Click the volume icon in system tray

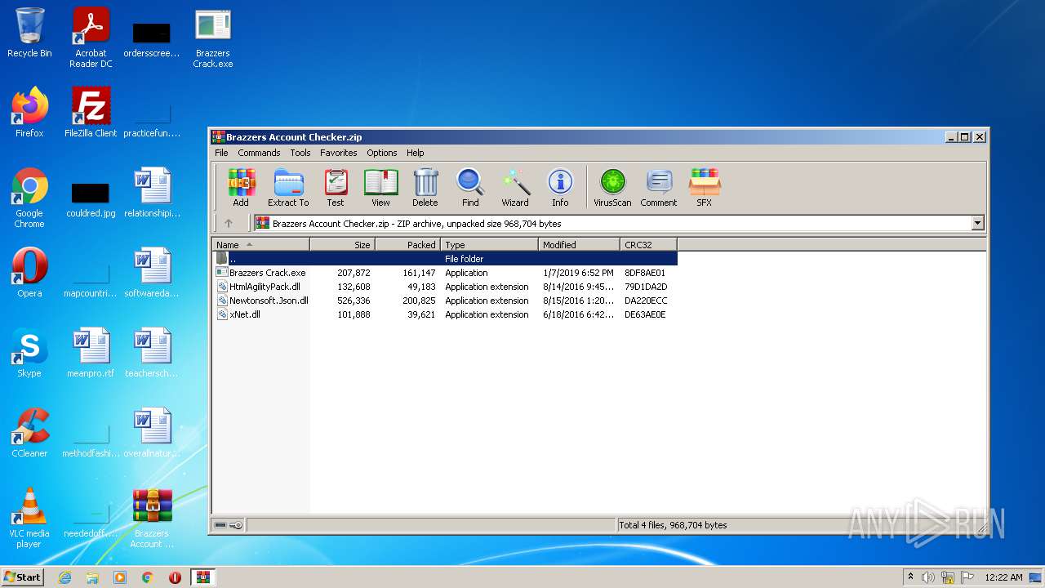(x=928, y=577)
